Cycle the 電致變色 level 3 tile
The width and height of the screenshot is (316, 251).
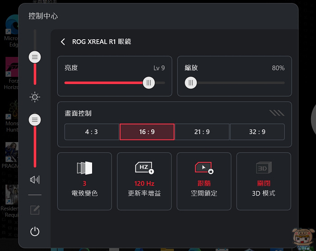(x=84, y=181)
